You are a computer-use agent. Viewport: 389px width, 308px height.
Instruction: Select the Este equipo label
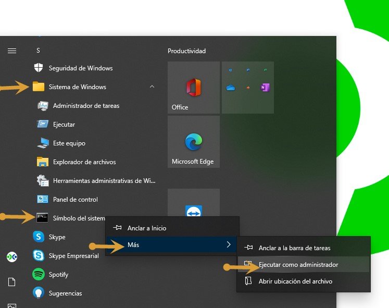tap(69, 143)
